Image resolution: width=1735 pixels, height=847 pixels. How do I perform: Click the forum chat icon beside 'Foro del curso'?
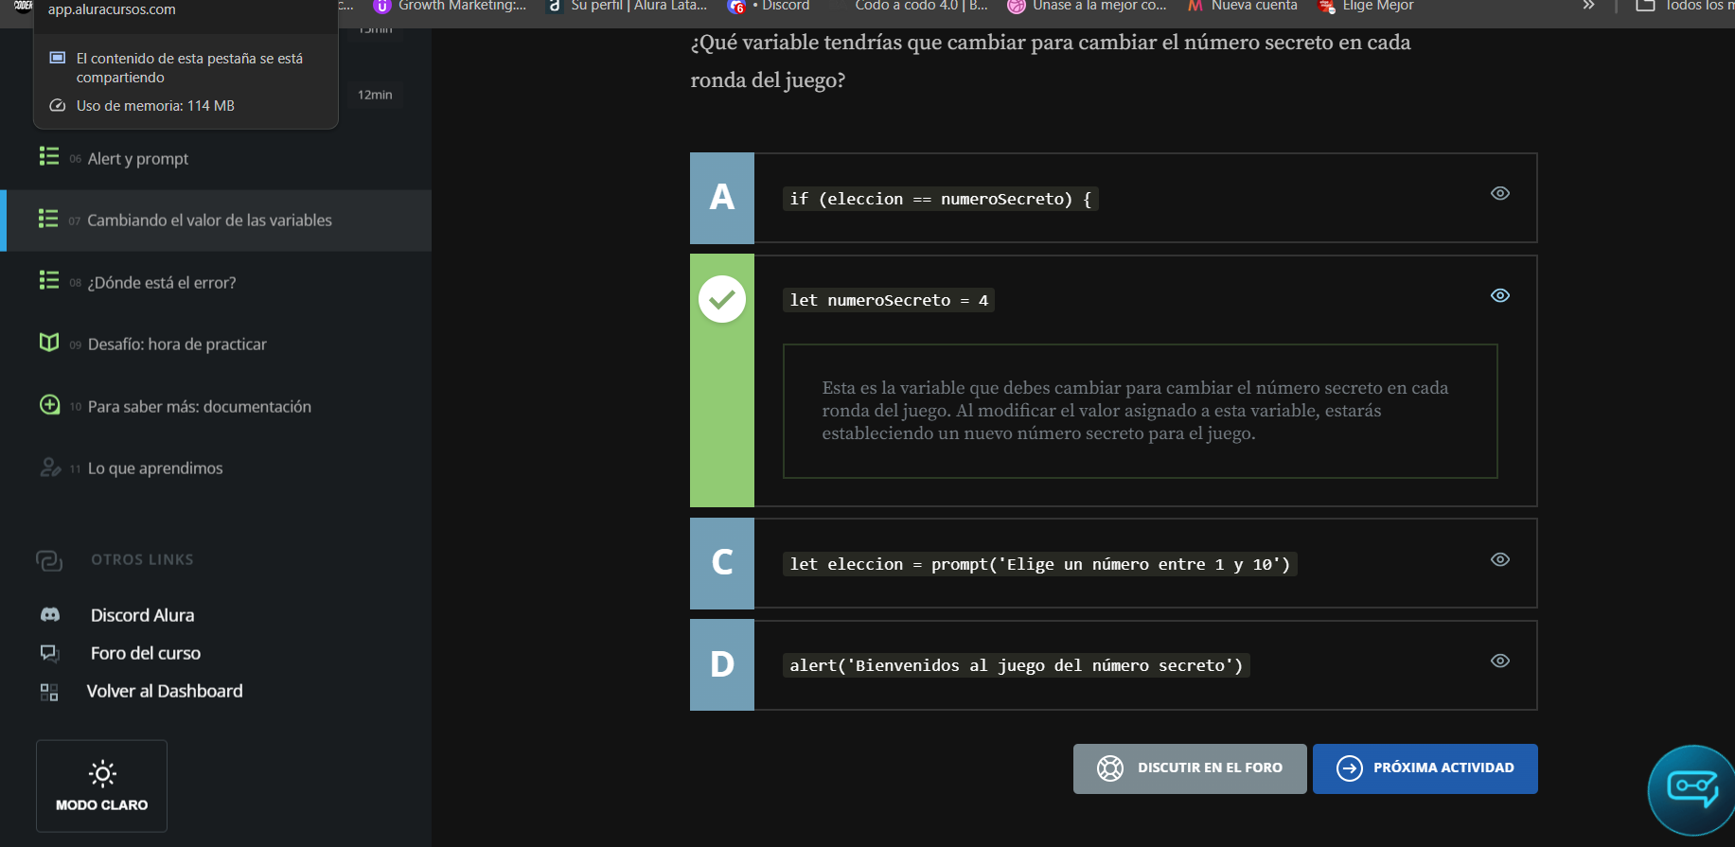[x=49, y=653]
